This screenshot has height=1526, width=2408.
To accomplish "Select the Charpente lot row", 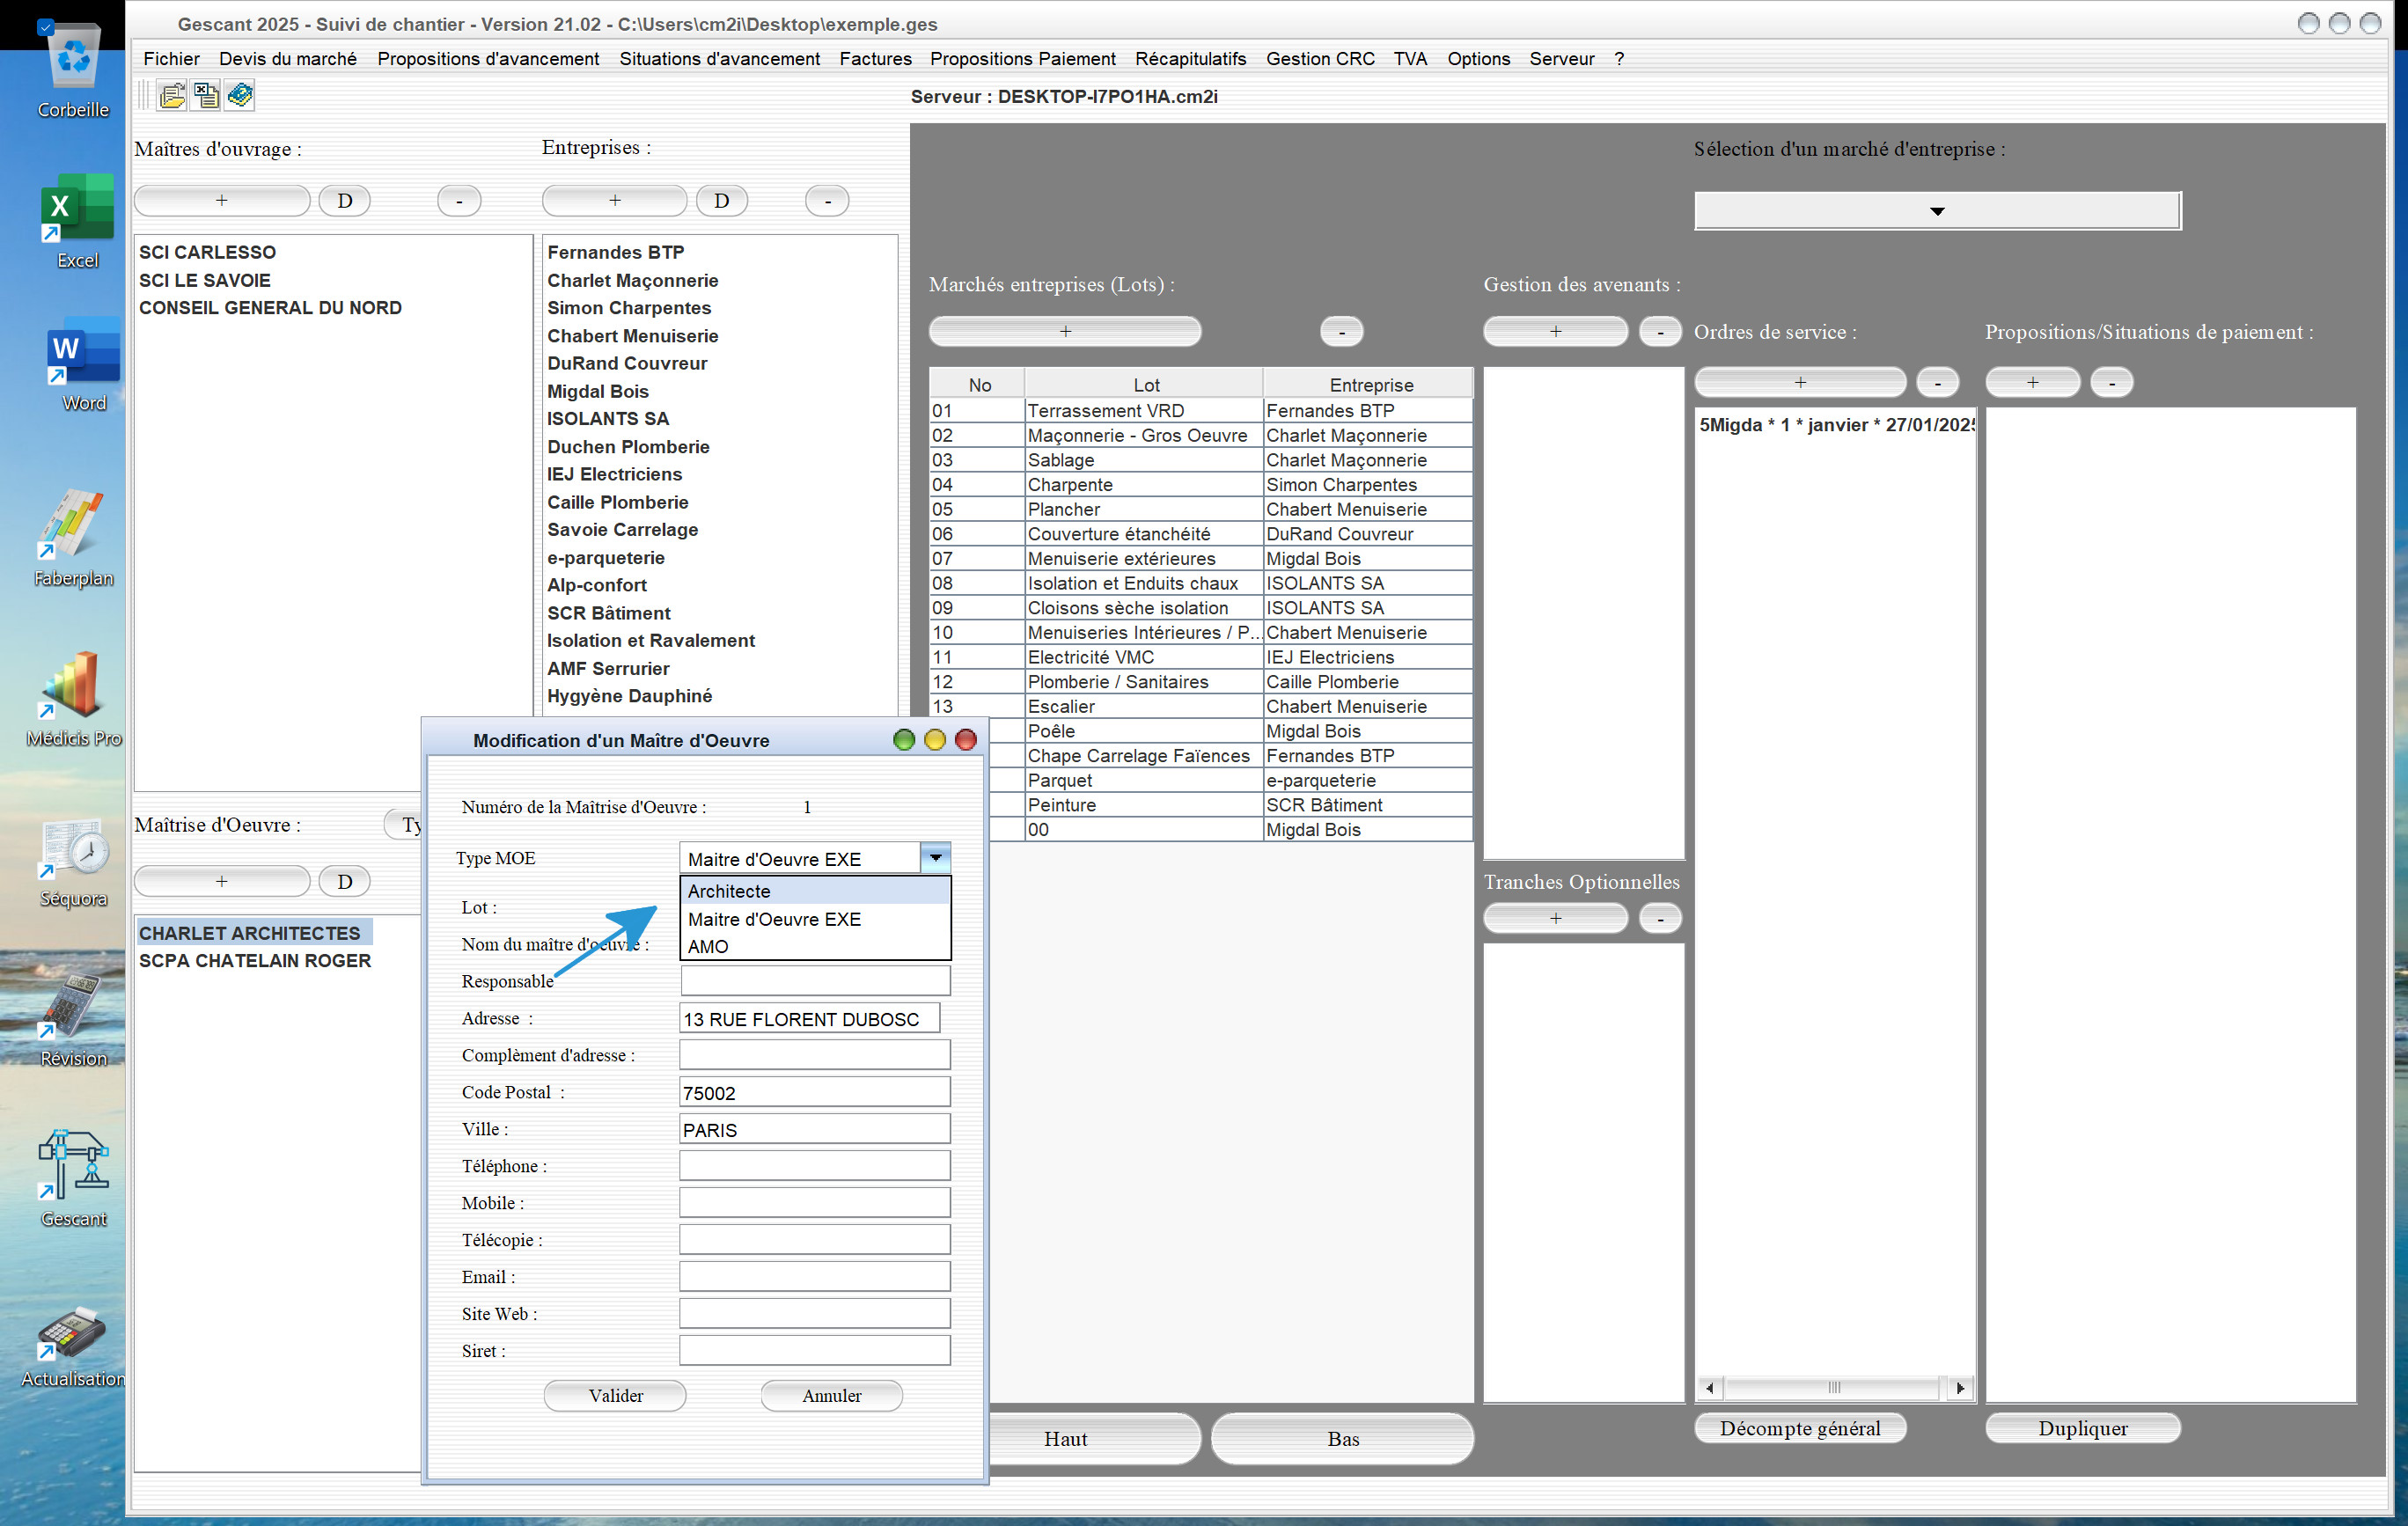I will [x=1200, y=484].
